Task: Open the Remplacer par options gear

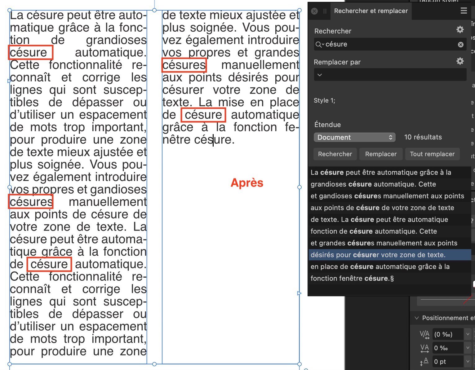Action: [460, 61]
